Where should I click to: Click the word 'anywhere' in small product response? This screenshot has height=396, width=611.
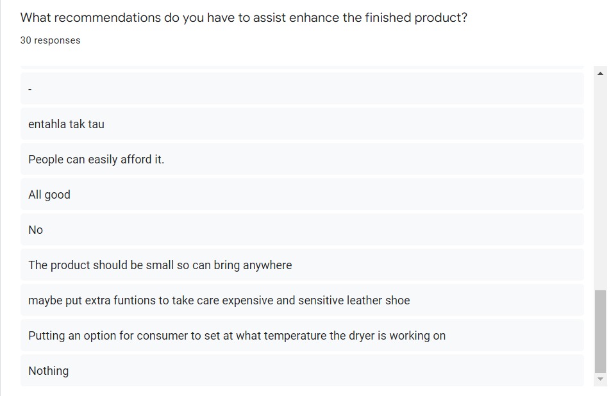tap(267, 265)
